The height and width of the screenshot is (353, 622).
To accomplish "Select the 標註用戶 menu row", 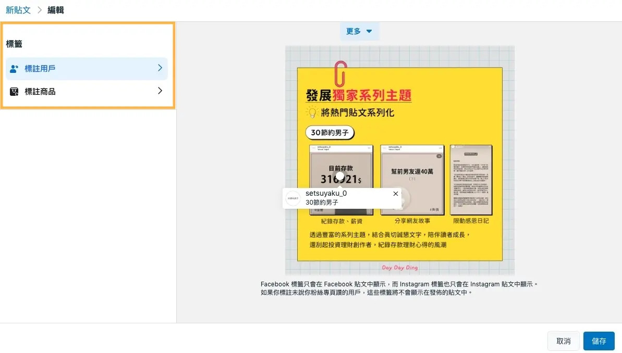I will pyautogui.click(x=87, y=69).
